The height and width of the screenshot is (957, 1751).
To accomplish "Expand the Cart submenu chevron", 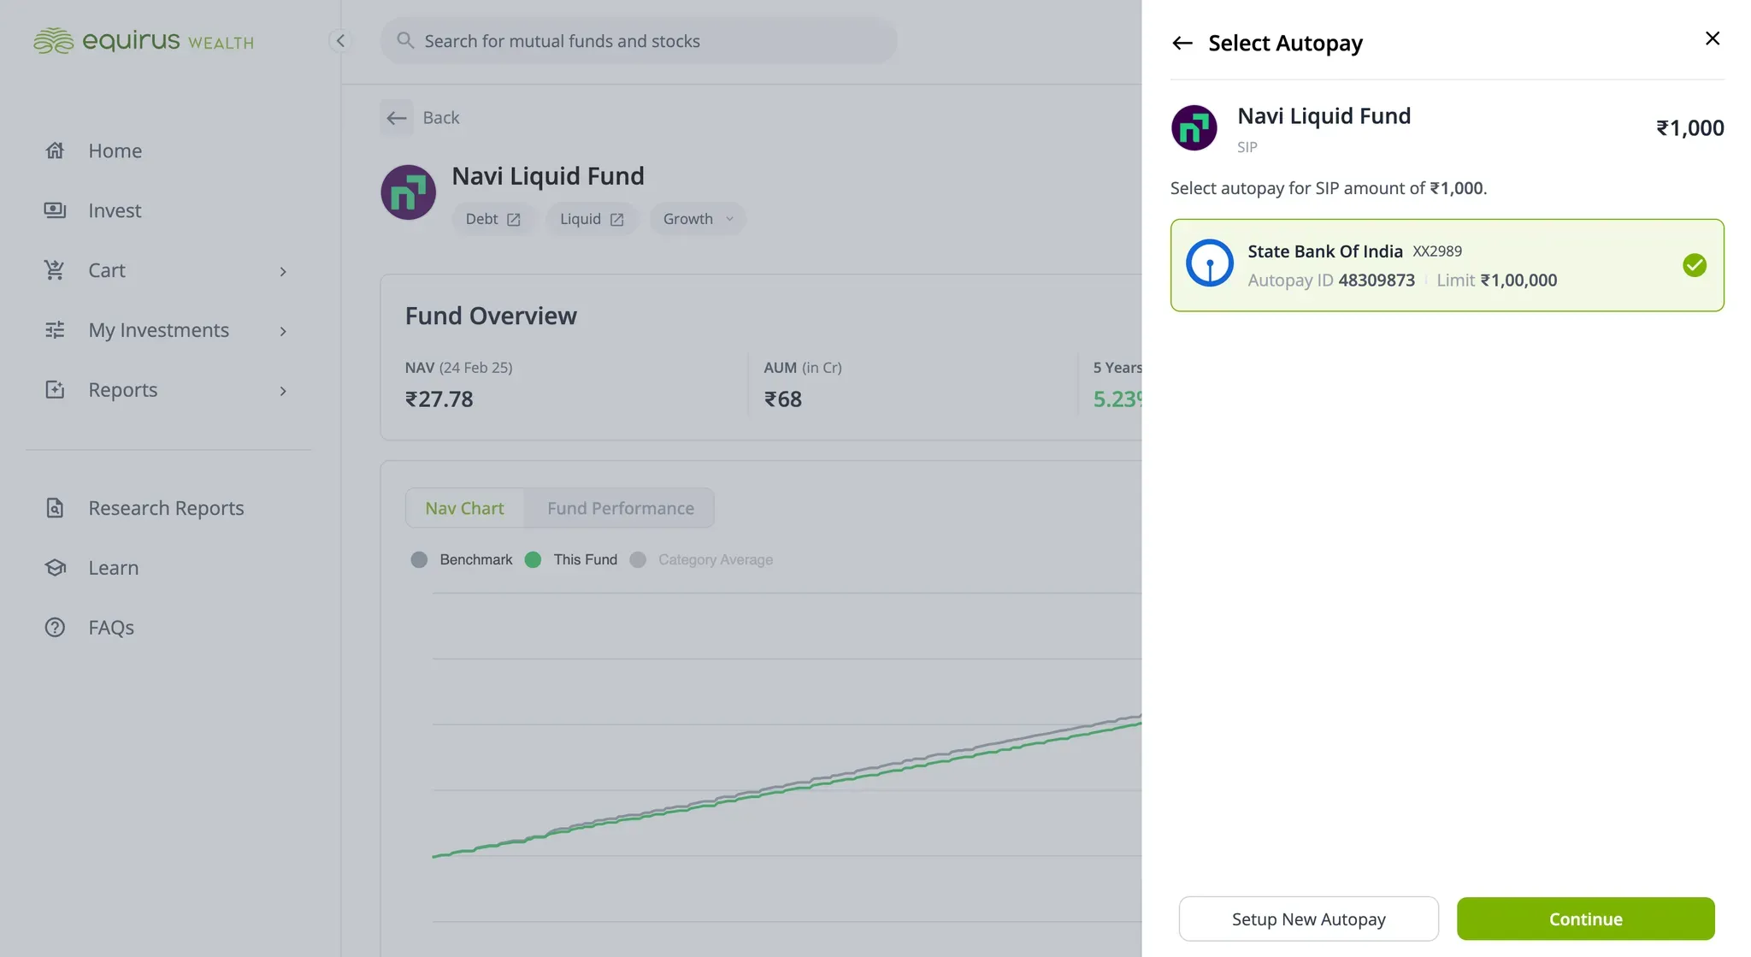I will click(x=283, y=271).
